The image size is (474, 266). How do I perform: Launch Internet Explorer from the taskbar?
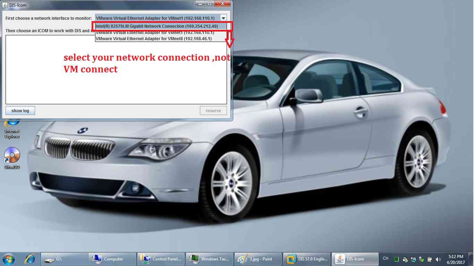pos(30,259)
